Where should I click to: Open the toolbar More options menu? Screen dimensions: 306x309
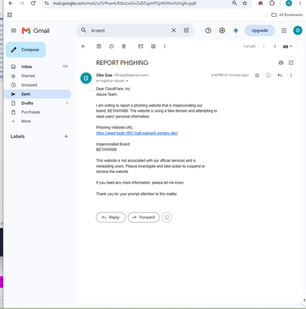(x=165, y=46)
